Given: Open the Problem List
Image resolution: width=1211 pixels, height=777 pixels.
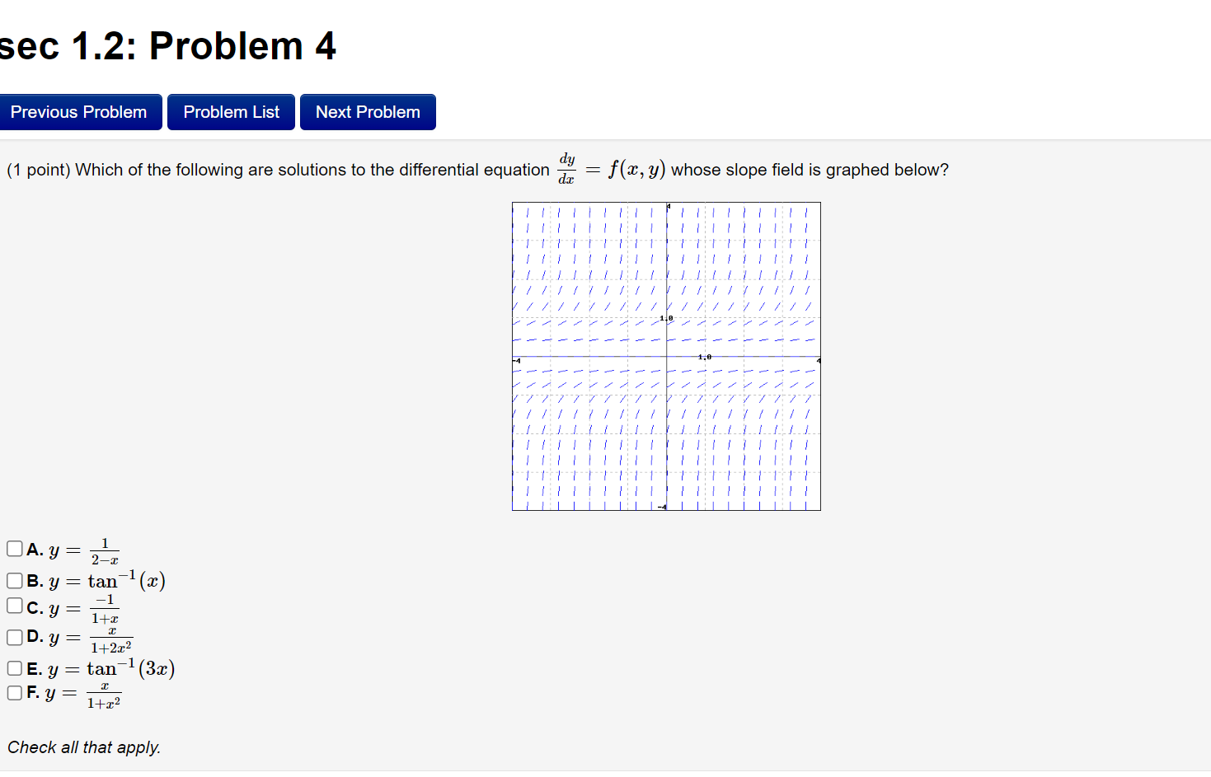Looking at the screenshot, I should click(230, 111).
